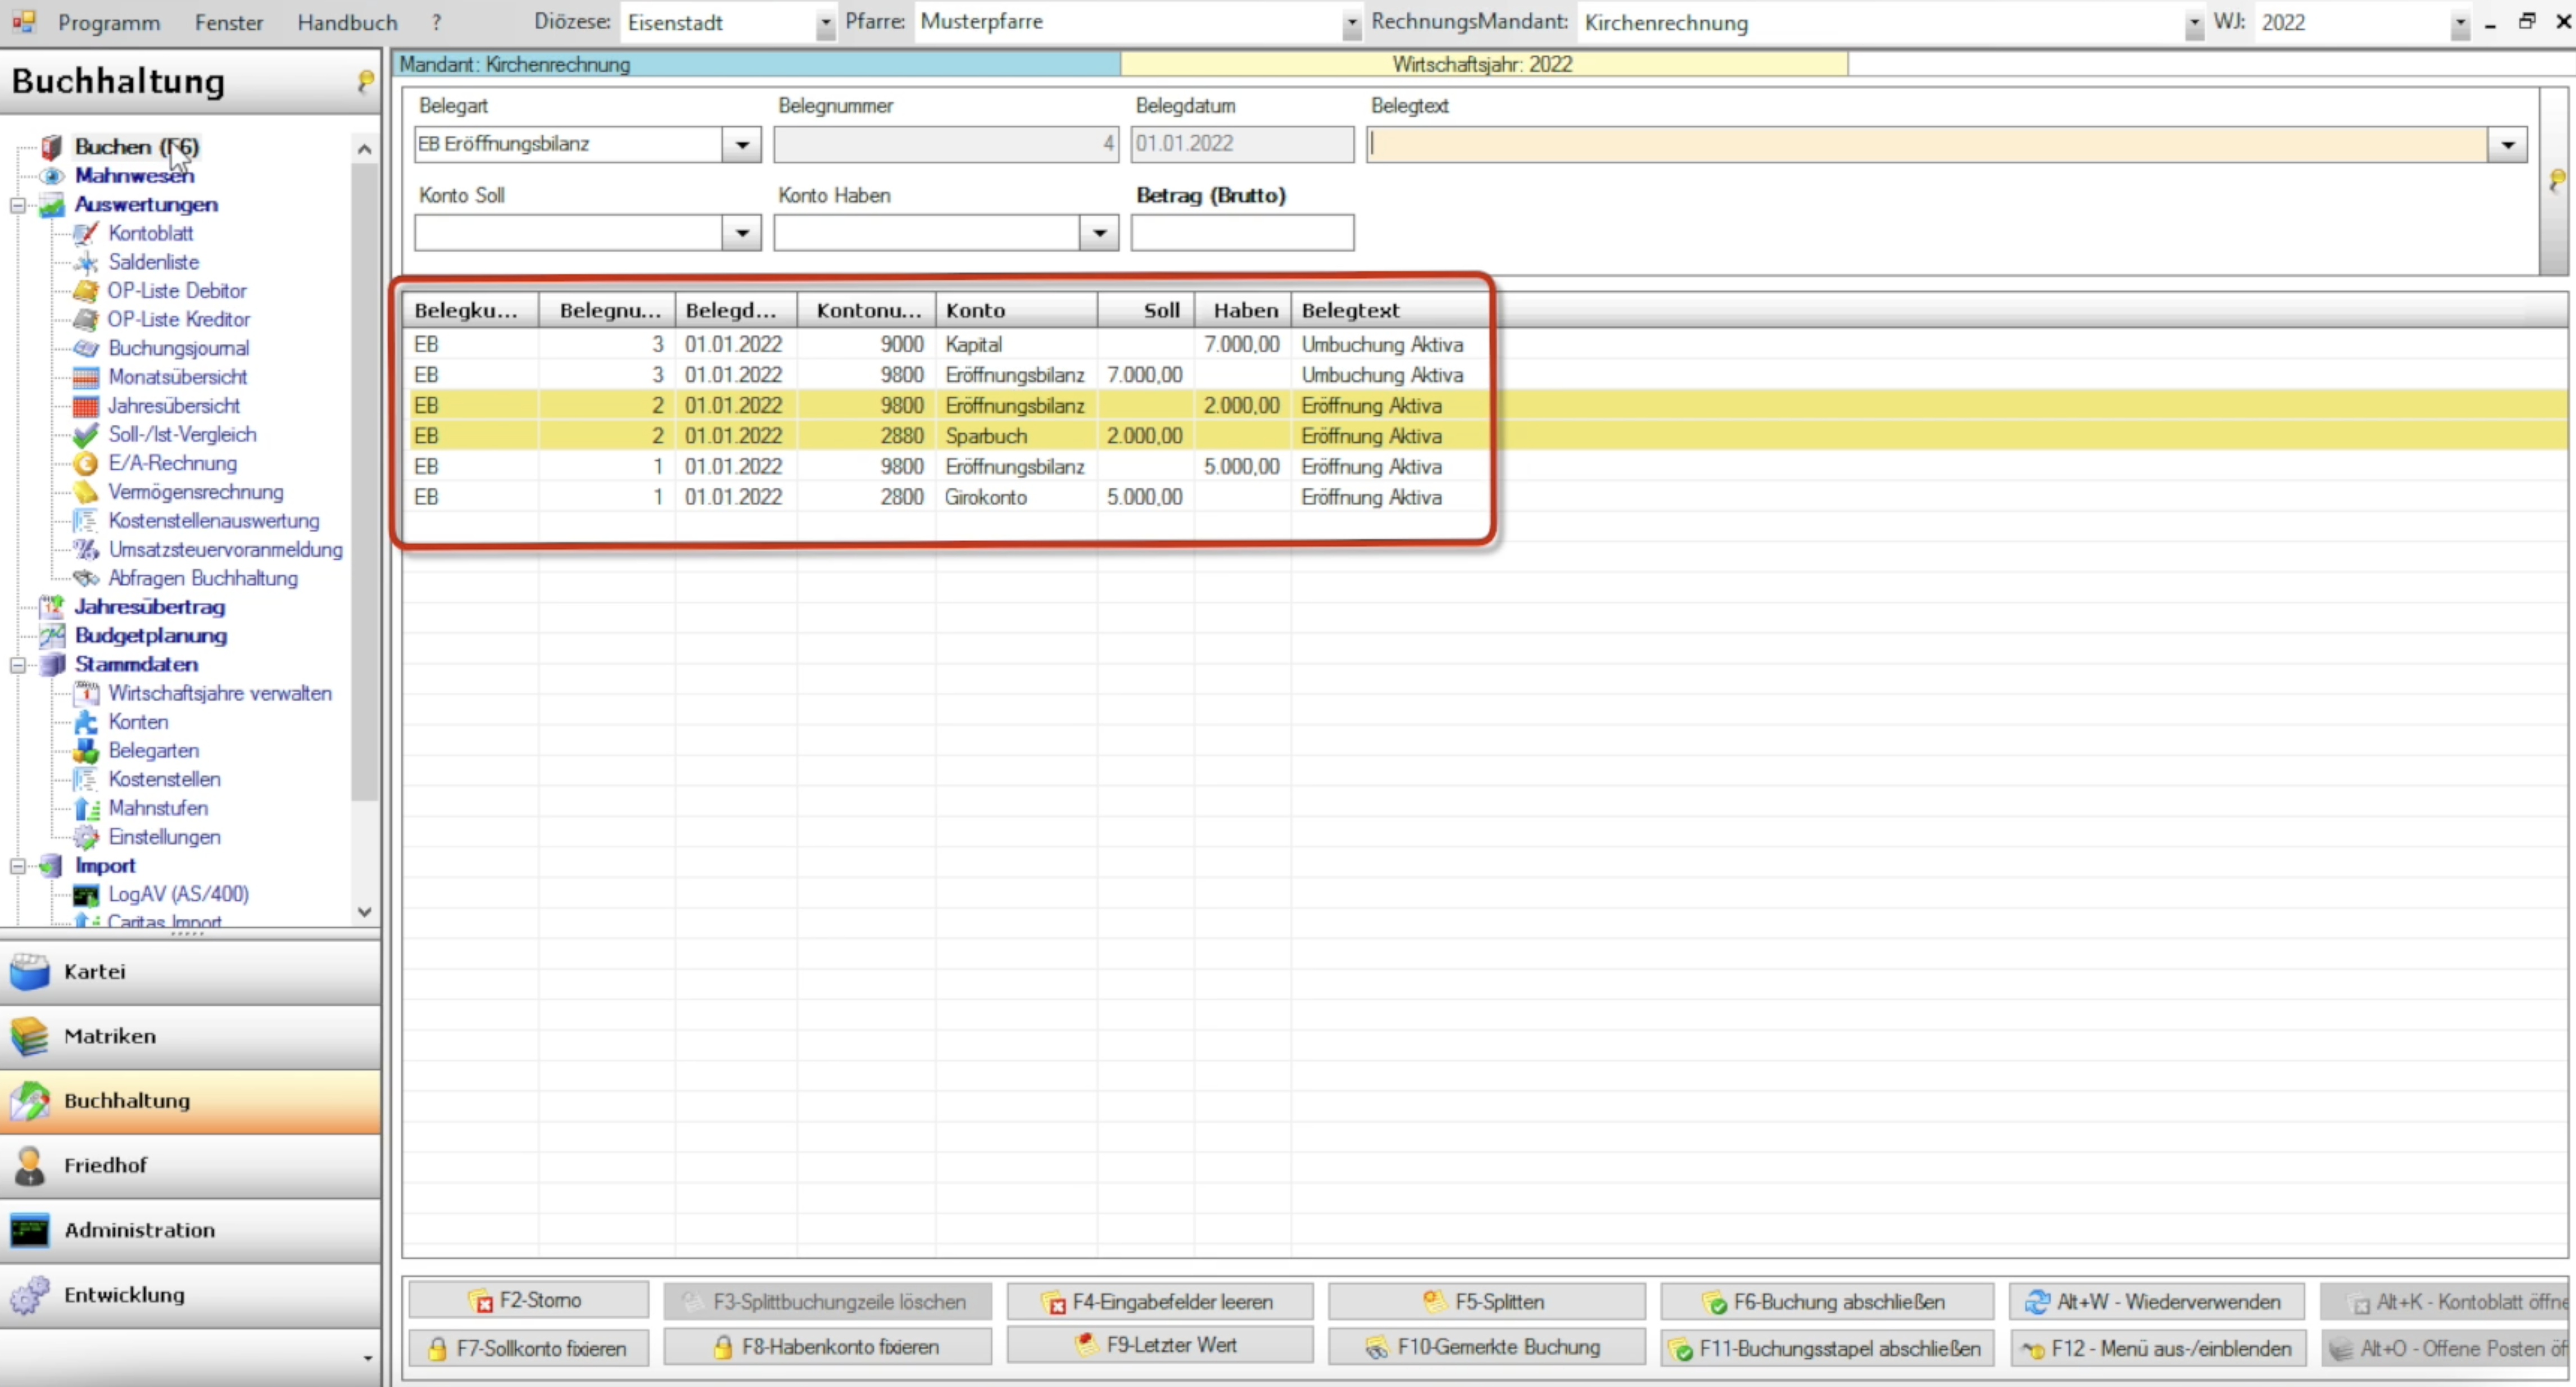
Task: Open the Belegart dropdown arrow
Action: point(741,145)
